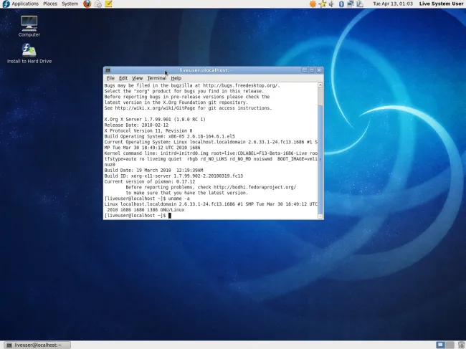Open the terminal View menu
The height and width of the screenshot is (349, 466).
(x=137, y=78)
